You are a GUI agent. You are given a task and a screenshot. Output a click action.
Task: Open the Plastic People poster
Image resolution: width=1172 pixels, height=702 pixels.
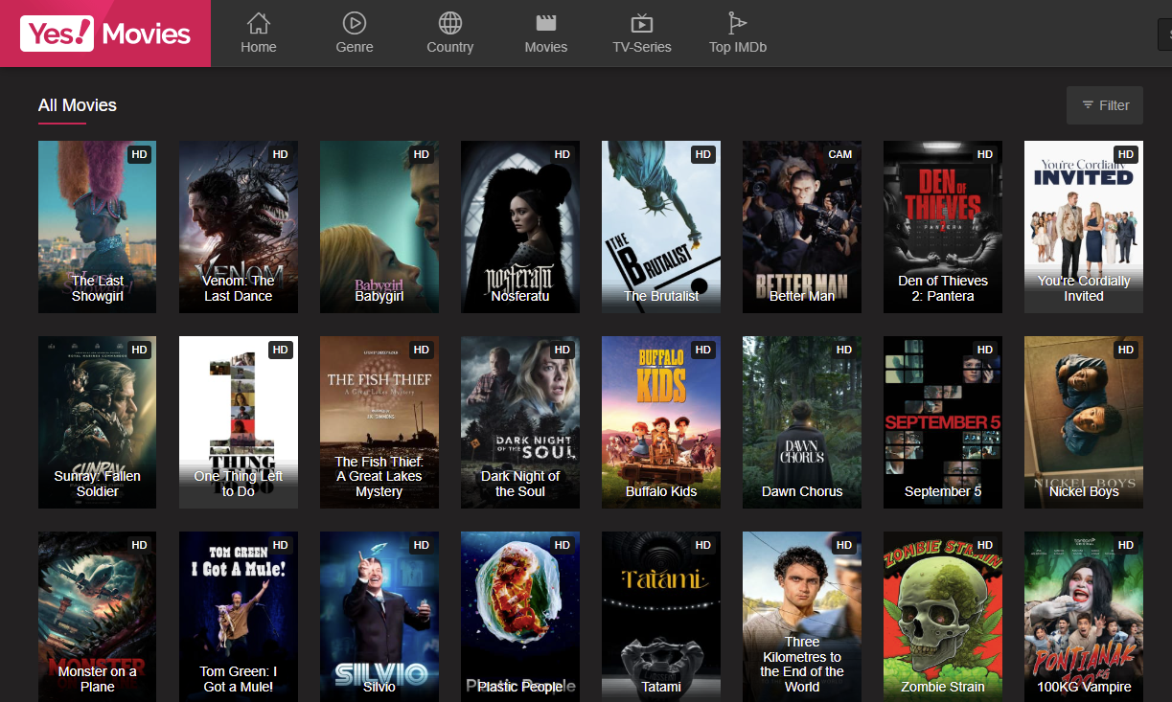[x=520, y=617]
